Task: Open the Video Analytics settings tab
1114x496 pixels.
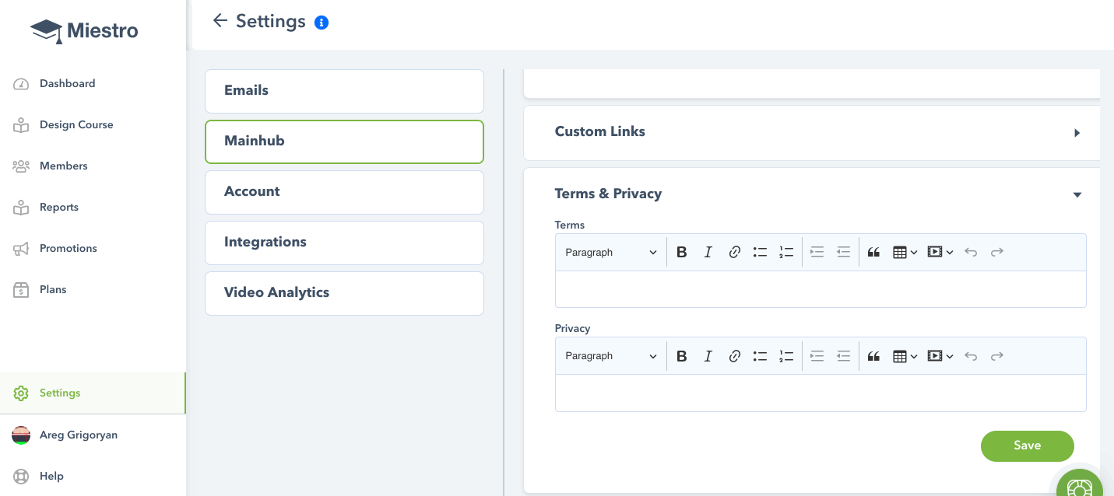Action: [x=344, y=293]
